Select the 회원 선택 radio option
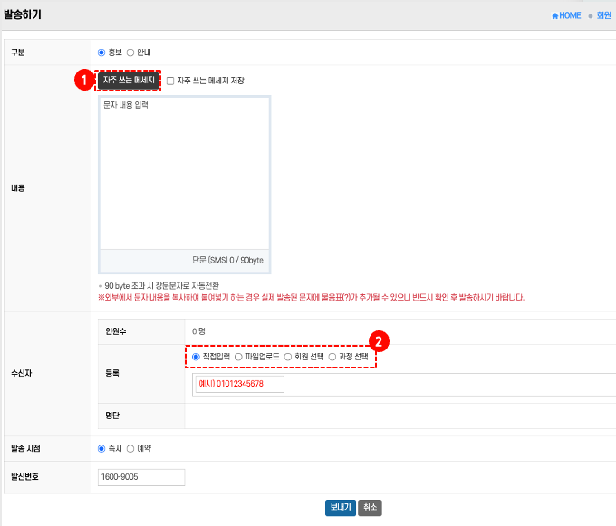Screen dimensions: 616x526 288,357
